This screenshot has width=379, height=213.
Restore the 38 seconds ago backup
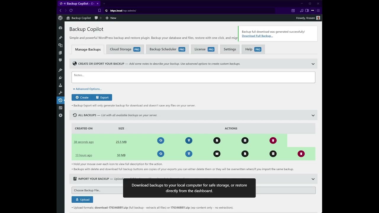pos(161,141)
